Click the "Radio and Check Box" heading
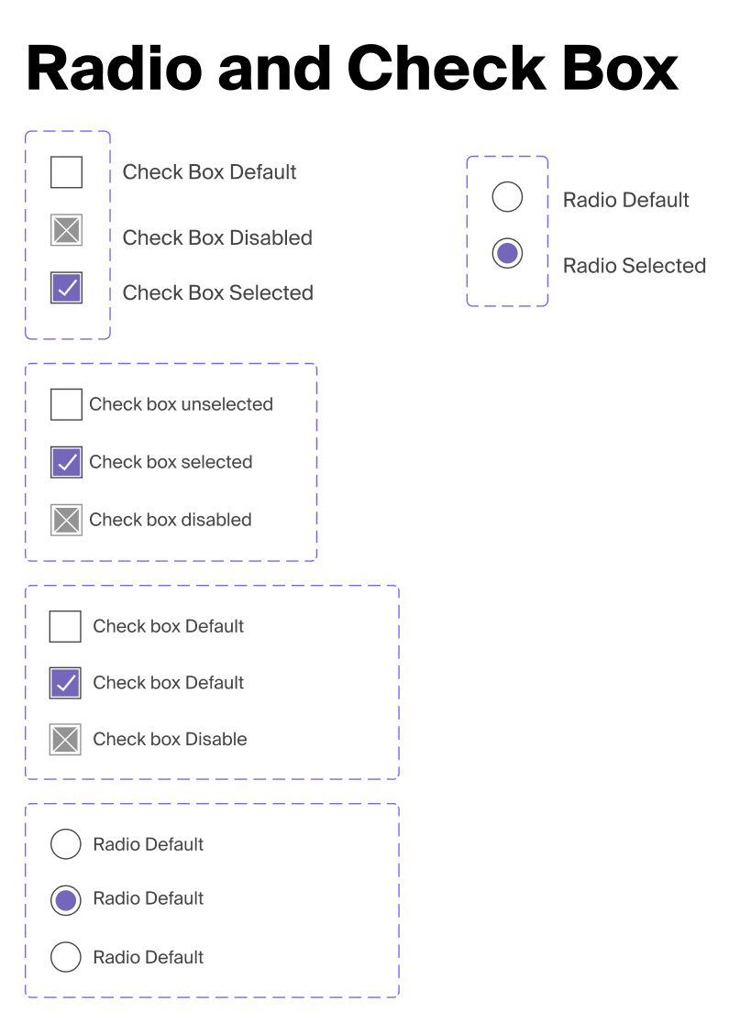Screen dimensions: 729x1023 352,69
